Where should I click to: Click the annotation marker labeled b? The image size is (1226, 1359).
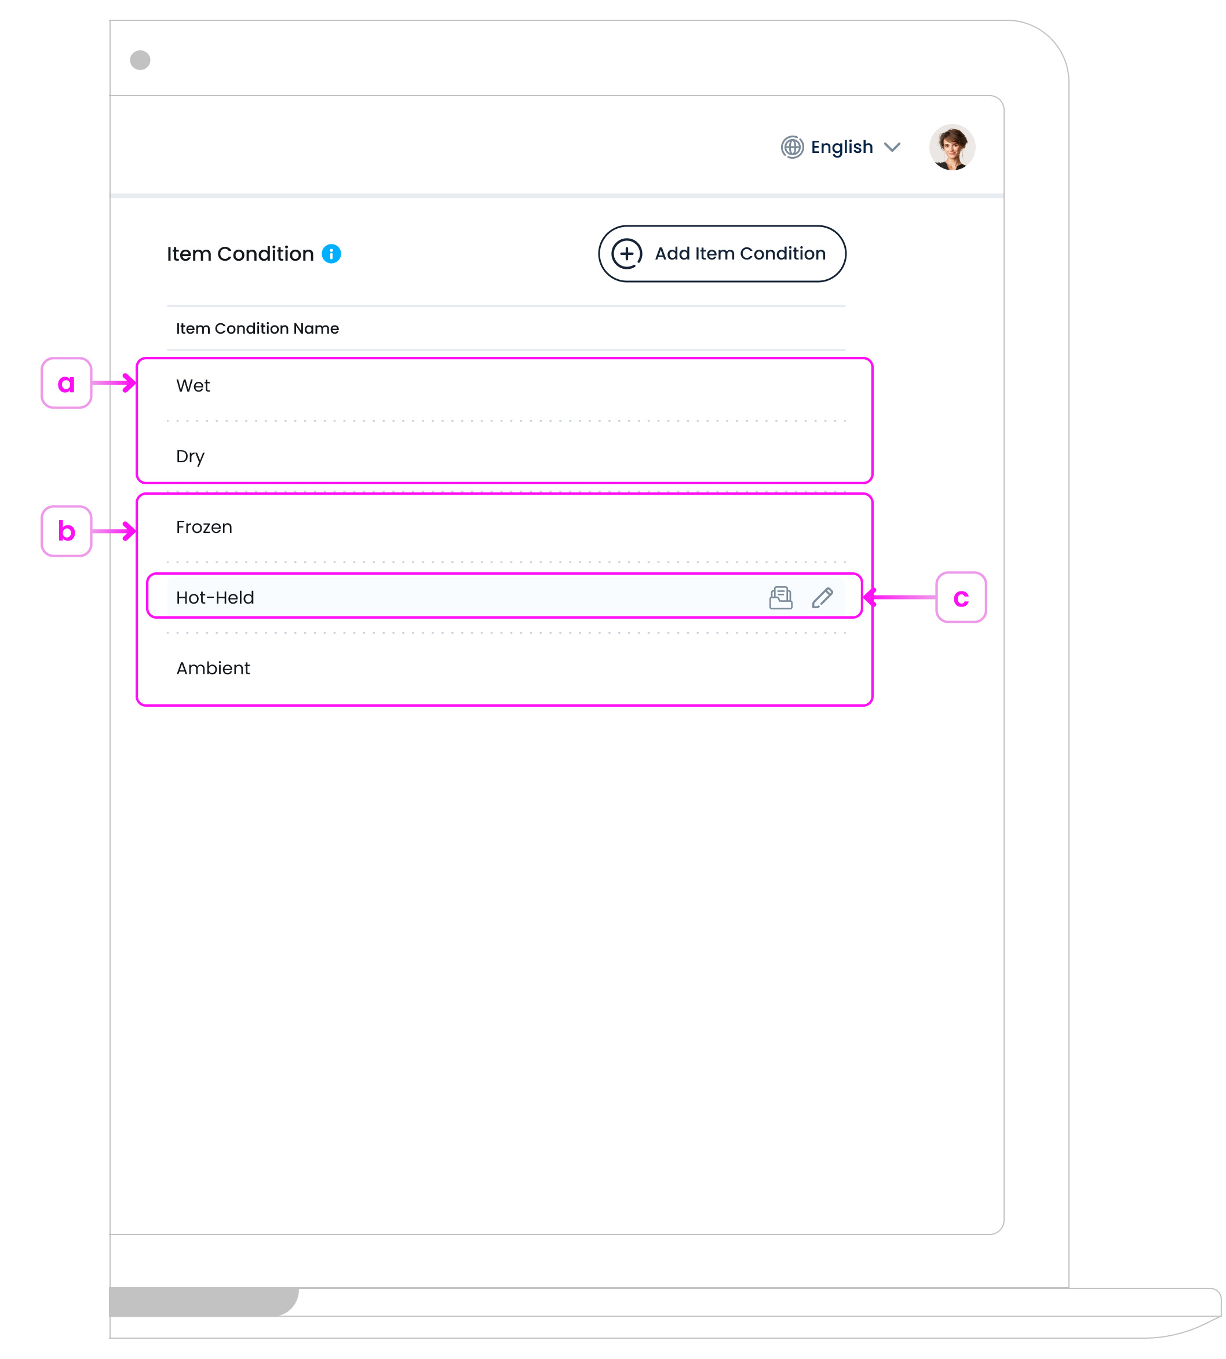point(66,531)
